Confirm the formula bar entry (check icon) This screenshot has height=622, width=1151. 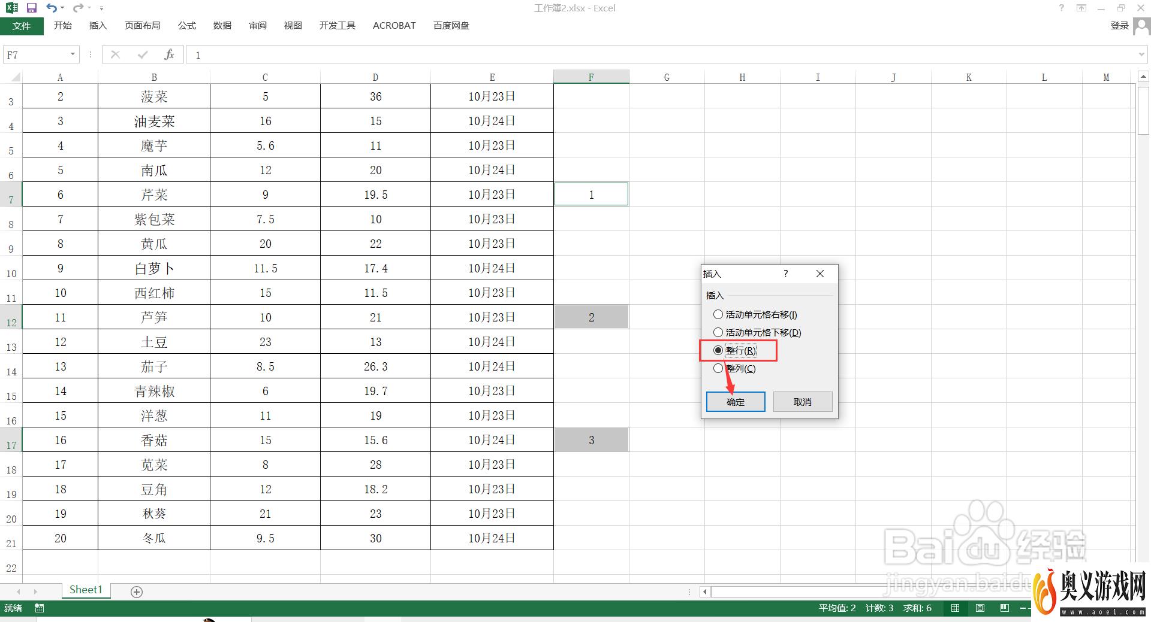(143, 54)
